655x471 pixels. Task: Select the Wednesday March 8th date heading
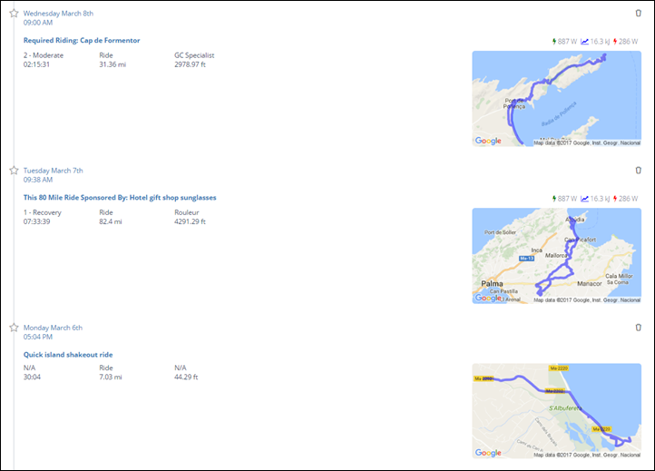tap(58, 14)
